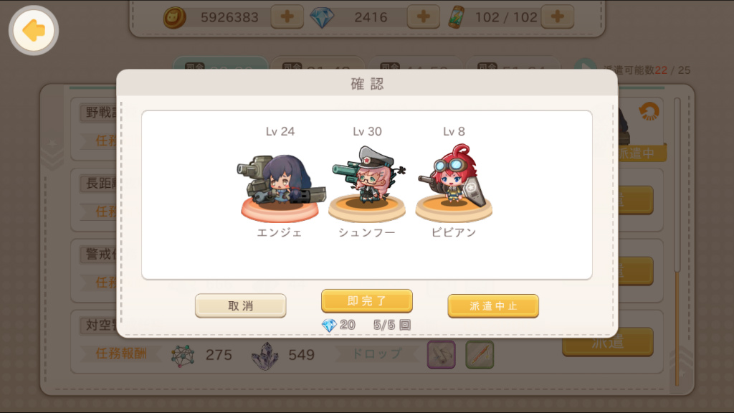Switch to the third mission range tab
The width and height of the screenshot is (734, 413).
coord(415,63)
